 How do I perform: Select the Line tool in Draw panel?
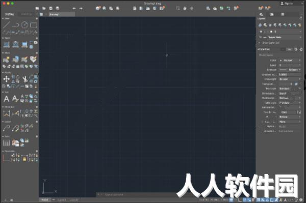click(x=6, y=25)
